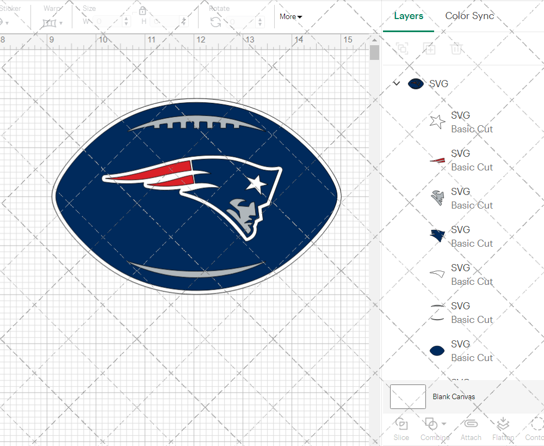Click the Blank Canvas label
544x446 pixels.
pos(454,396)
